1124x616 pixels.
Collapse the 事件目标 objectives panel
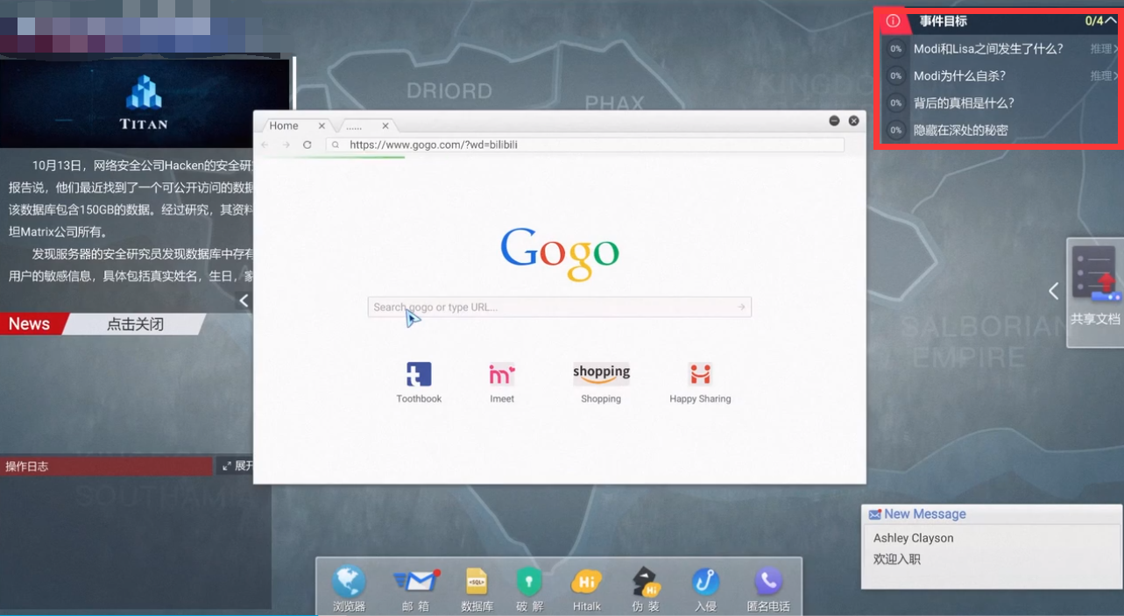pos(1111,21)
